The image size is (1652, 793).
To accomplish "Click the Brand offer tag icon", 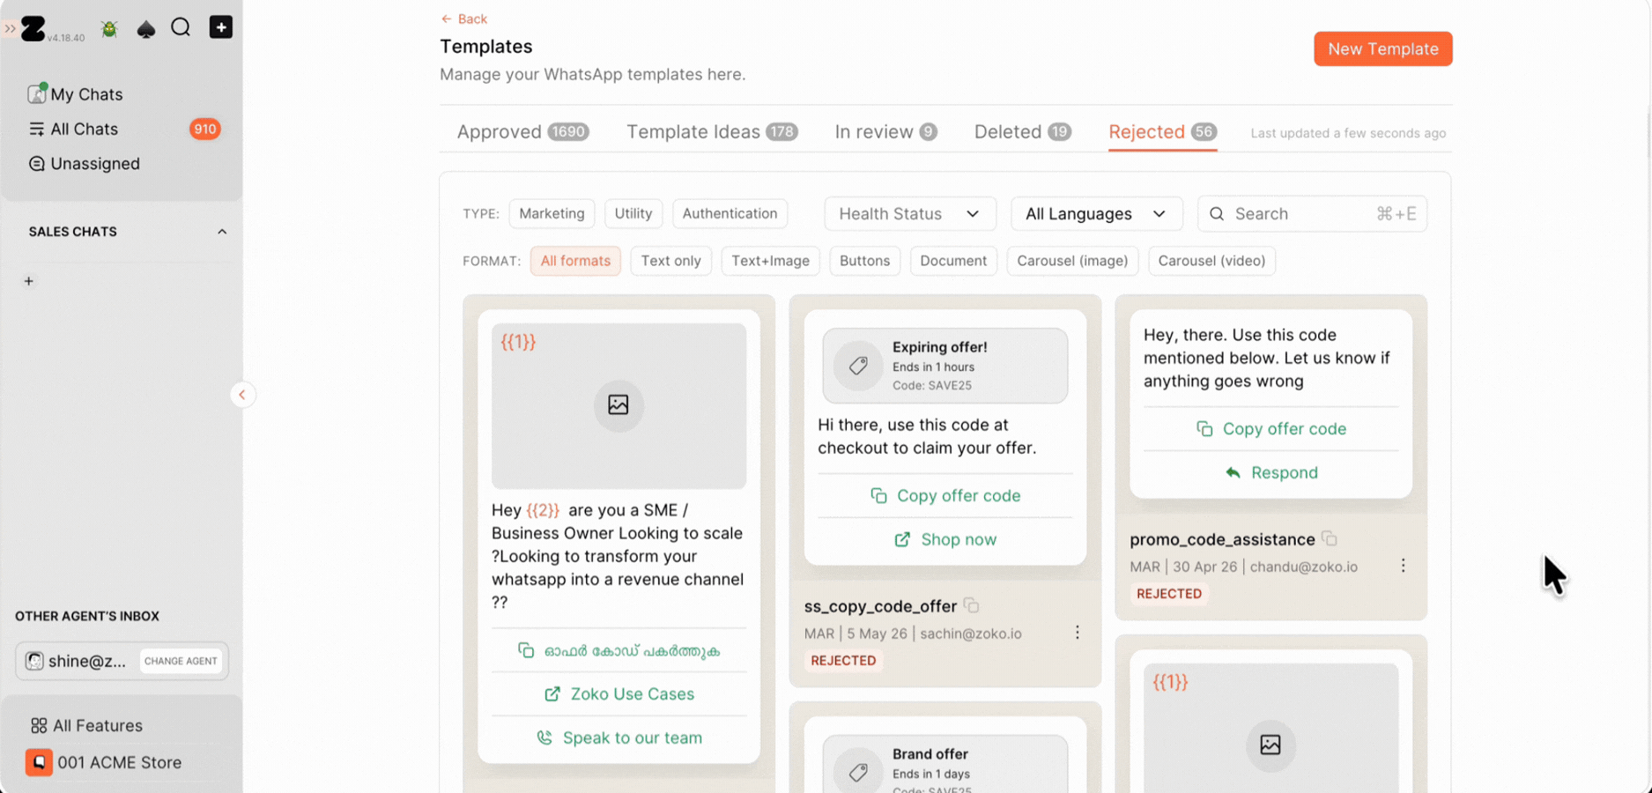I will point(858,772).
